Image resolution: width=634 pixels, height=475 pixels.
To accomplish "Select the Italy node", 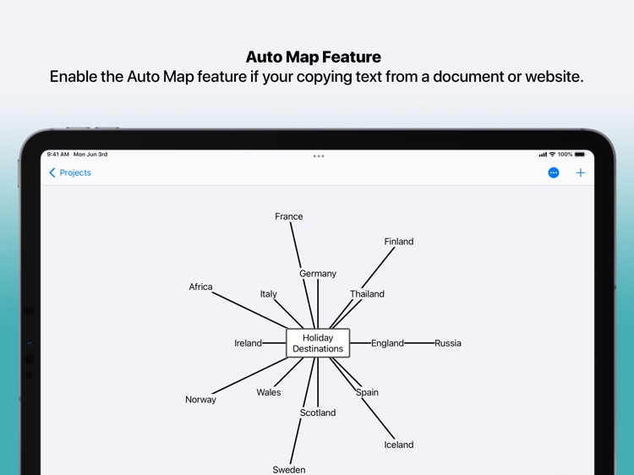I will tap(269, 294).
